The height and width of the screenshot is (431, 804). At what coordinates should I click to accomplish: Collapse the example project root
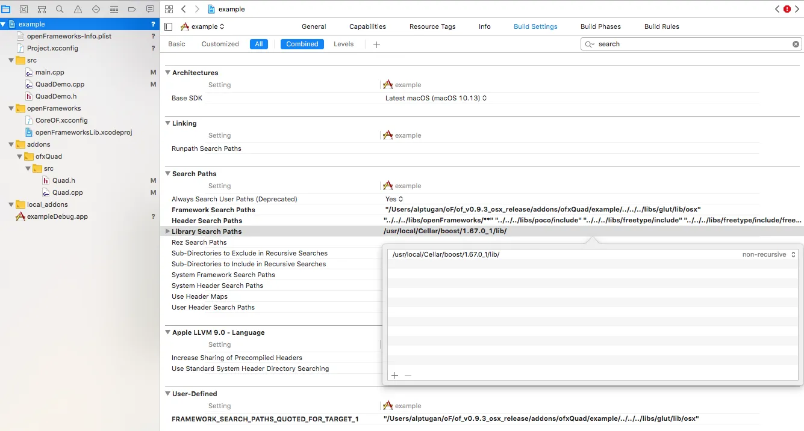pyautogui.click(x=4, y=24)
